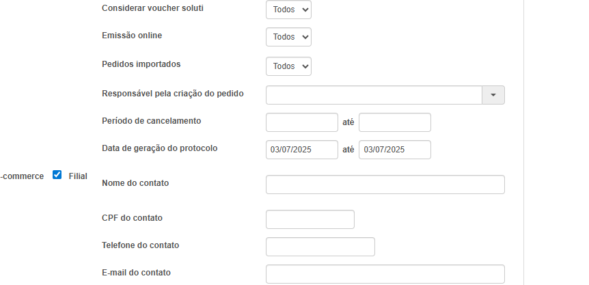Click the protocol generation start date field
This screenshot has height=285, width=589.
coord(302,150)
